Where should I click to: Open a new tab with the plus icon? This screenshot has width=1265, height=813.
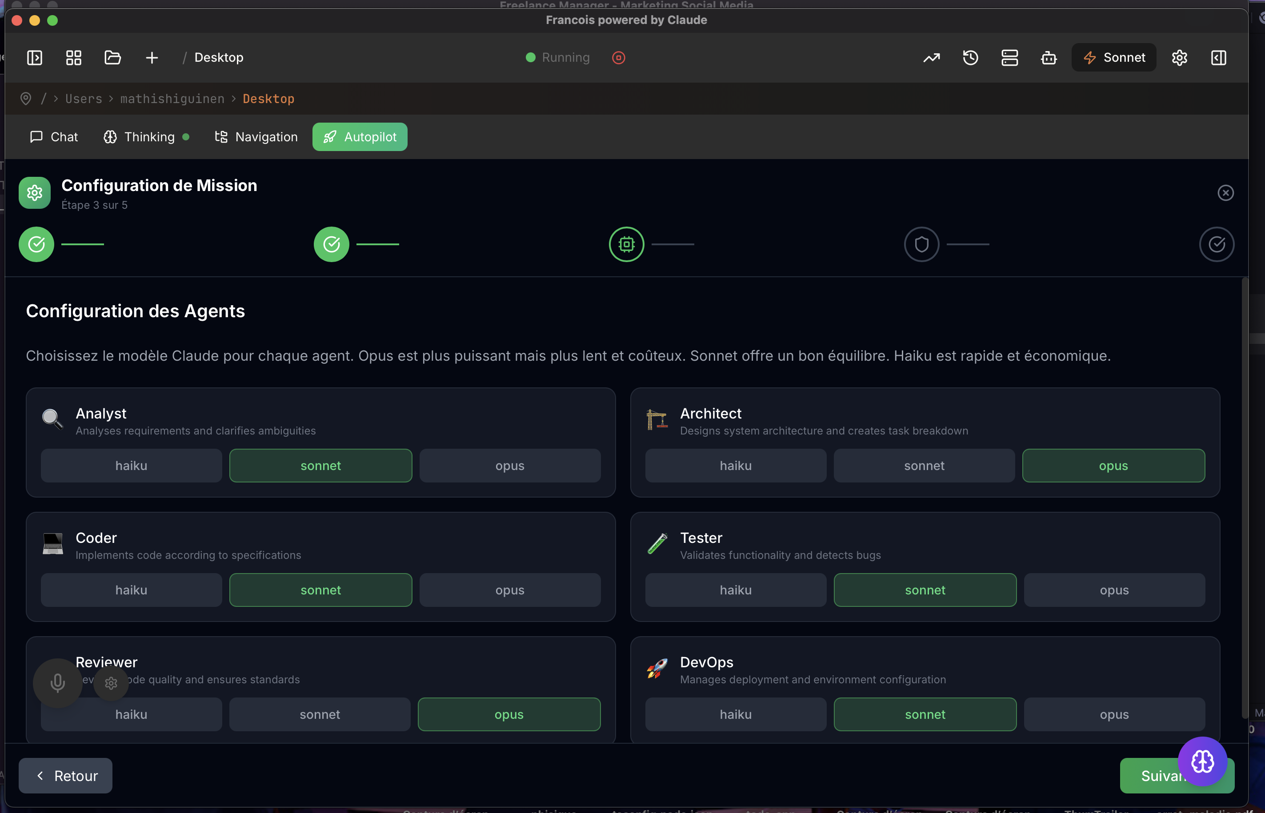click(152, 58)
